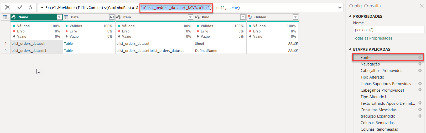The height and width of the screenshot is (133, 426).
Task: Select the Item column header
Action: 155,17
